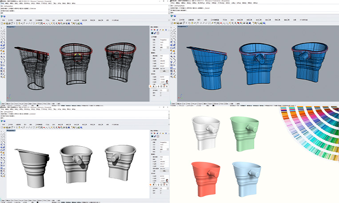Switch to 曲线工具 Curve Tools tab, wireframe window
Screen dimensions: 339x203
tap(60, 20)
